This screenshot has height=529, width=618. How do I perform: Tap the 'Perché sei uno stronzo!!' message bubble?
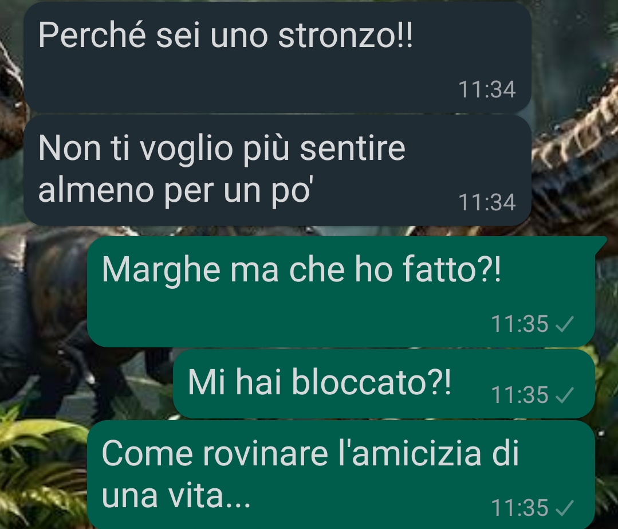tap(277, 57)
